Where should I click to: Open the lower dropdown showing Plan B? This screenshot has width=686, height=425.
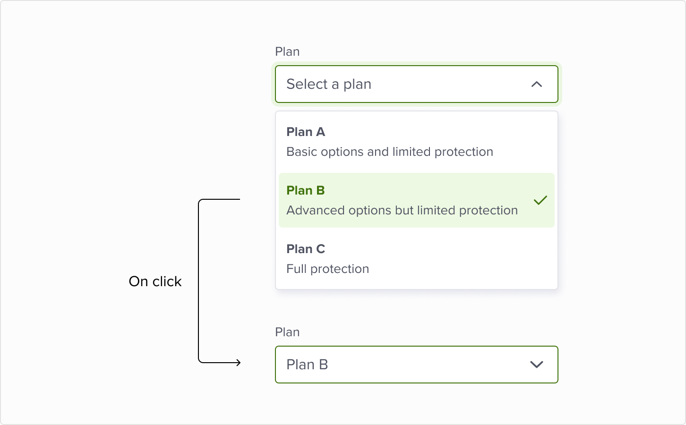416,365
